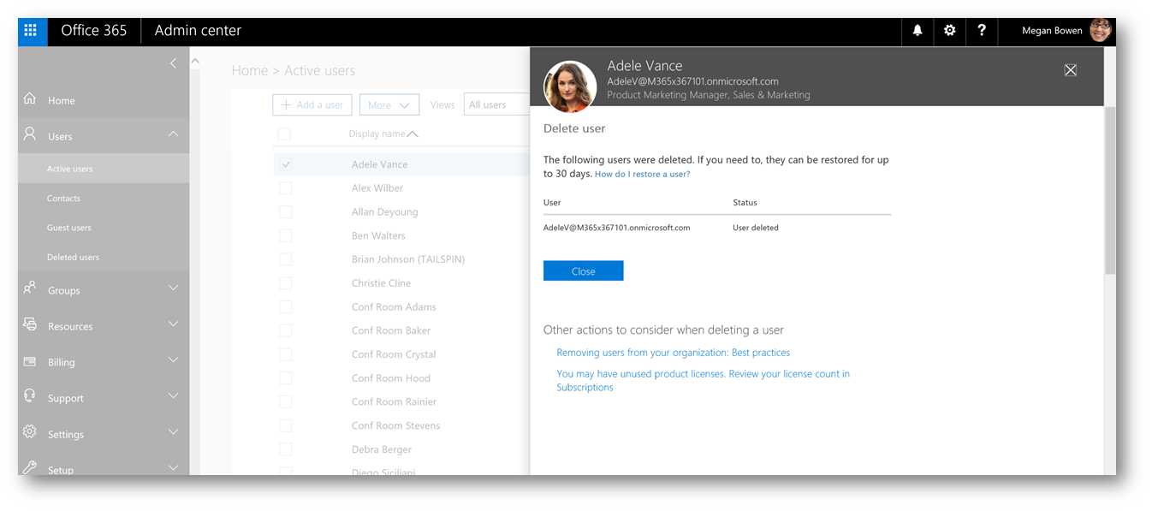The height and width of the screenshot is (511, 1152).
Task: Check the Conf Room Baker checkbox
Action: pos(286,330)
